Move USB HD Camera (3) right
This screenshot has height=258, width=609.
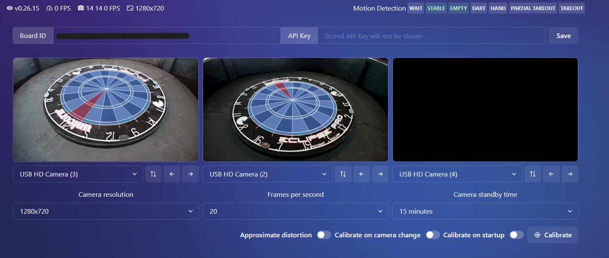click(191, 174)
